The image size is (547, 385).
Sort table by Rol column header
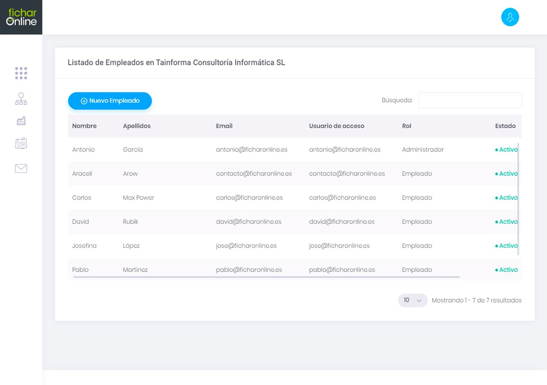point(406,126)
